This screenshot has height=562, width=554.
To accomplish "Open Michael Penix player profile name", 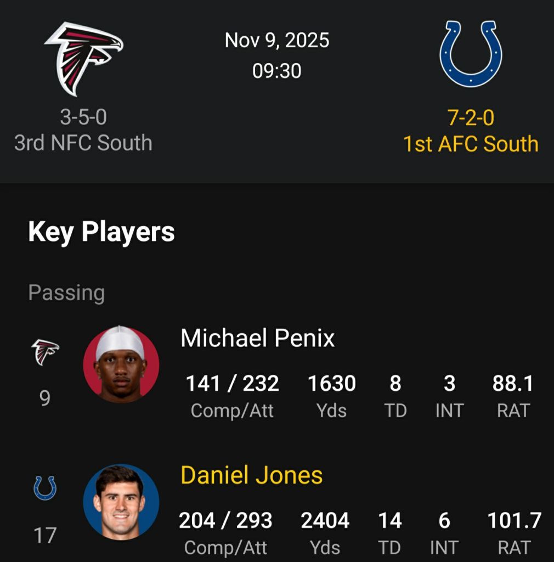I will [x=257, y=338].
